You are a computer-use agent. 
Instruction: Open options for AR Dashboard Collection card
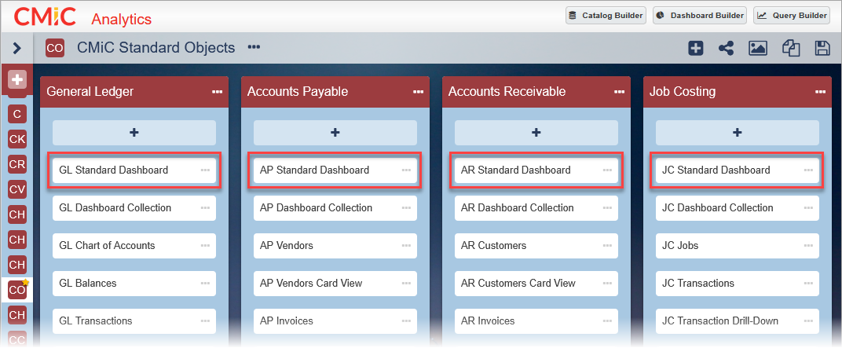click(607, 208)
